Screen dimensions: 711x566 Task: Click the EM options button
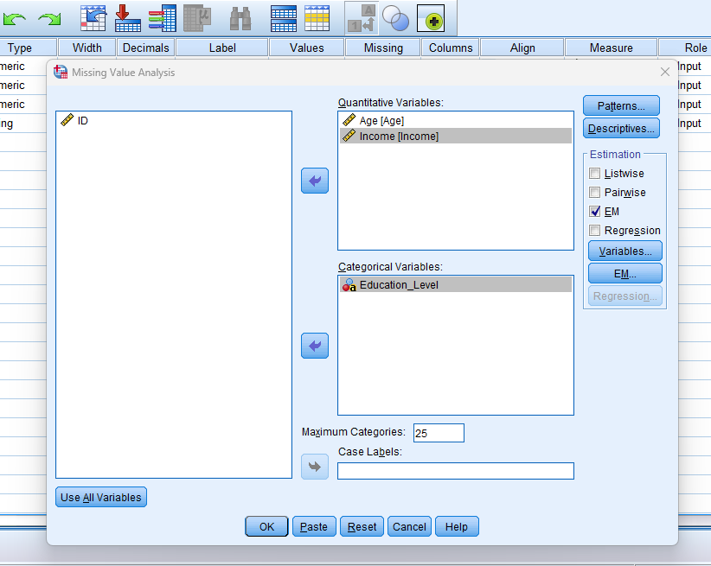click(x=625, y=273)
